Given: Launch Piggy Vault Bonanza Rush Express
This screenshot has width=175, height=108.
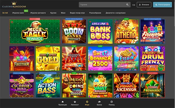Looking at the screenshot, I should tap(100, 85).
